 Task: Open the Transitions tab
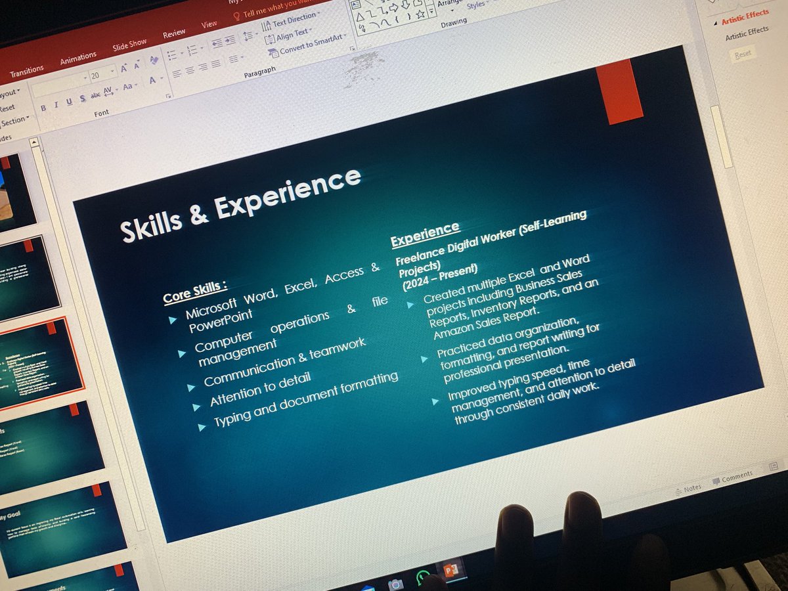pyautogui.click(x=26, y=70)
